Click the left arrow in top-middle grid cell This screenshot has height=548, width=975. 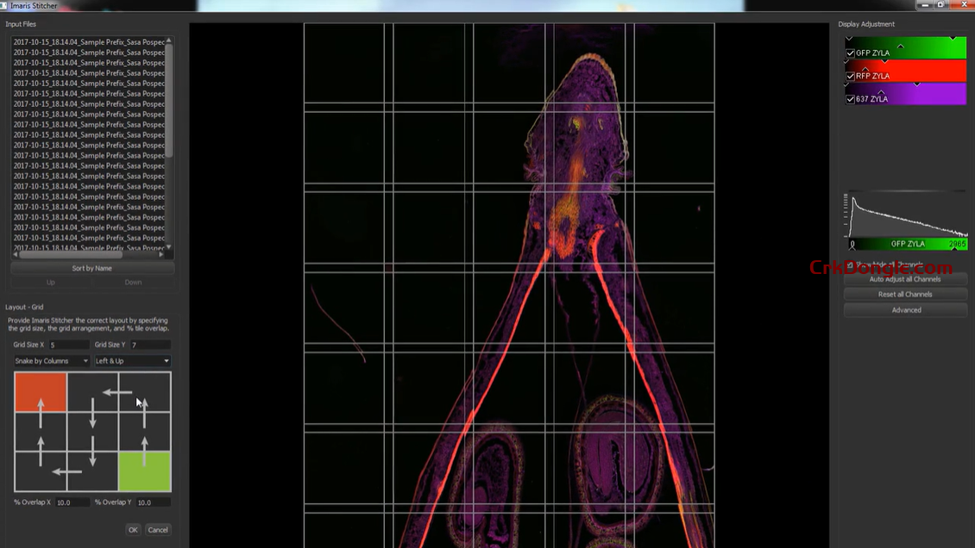click(116, 393)
